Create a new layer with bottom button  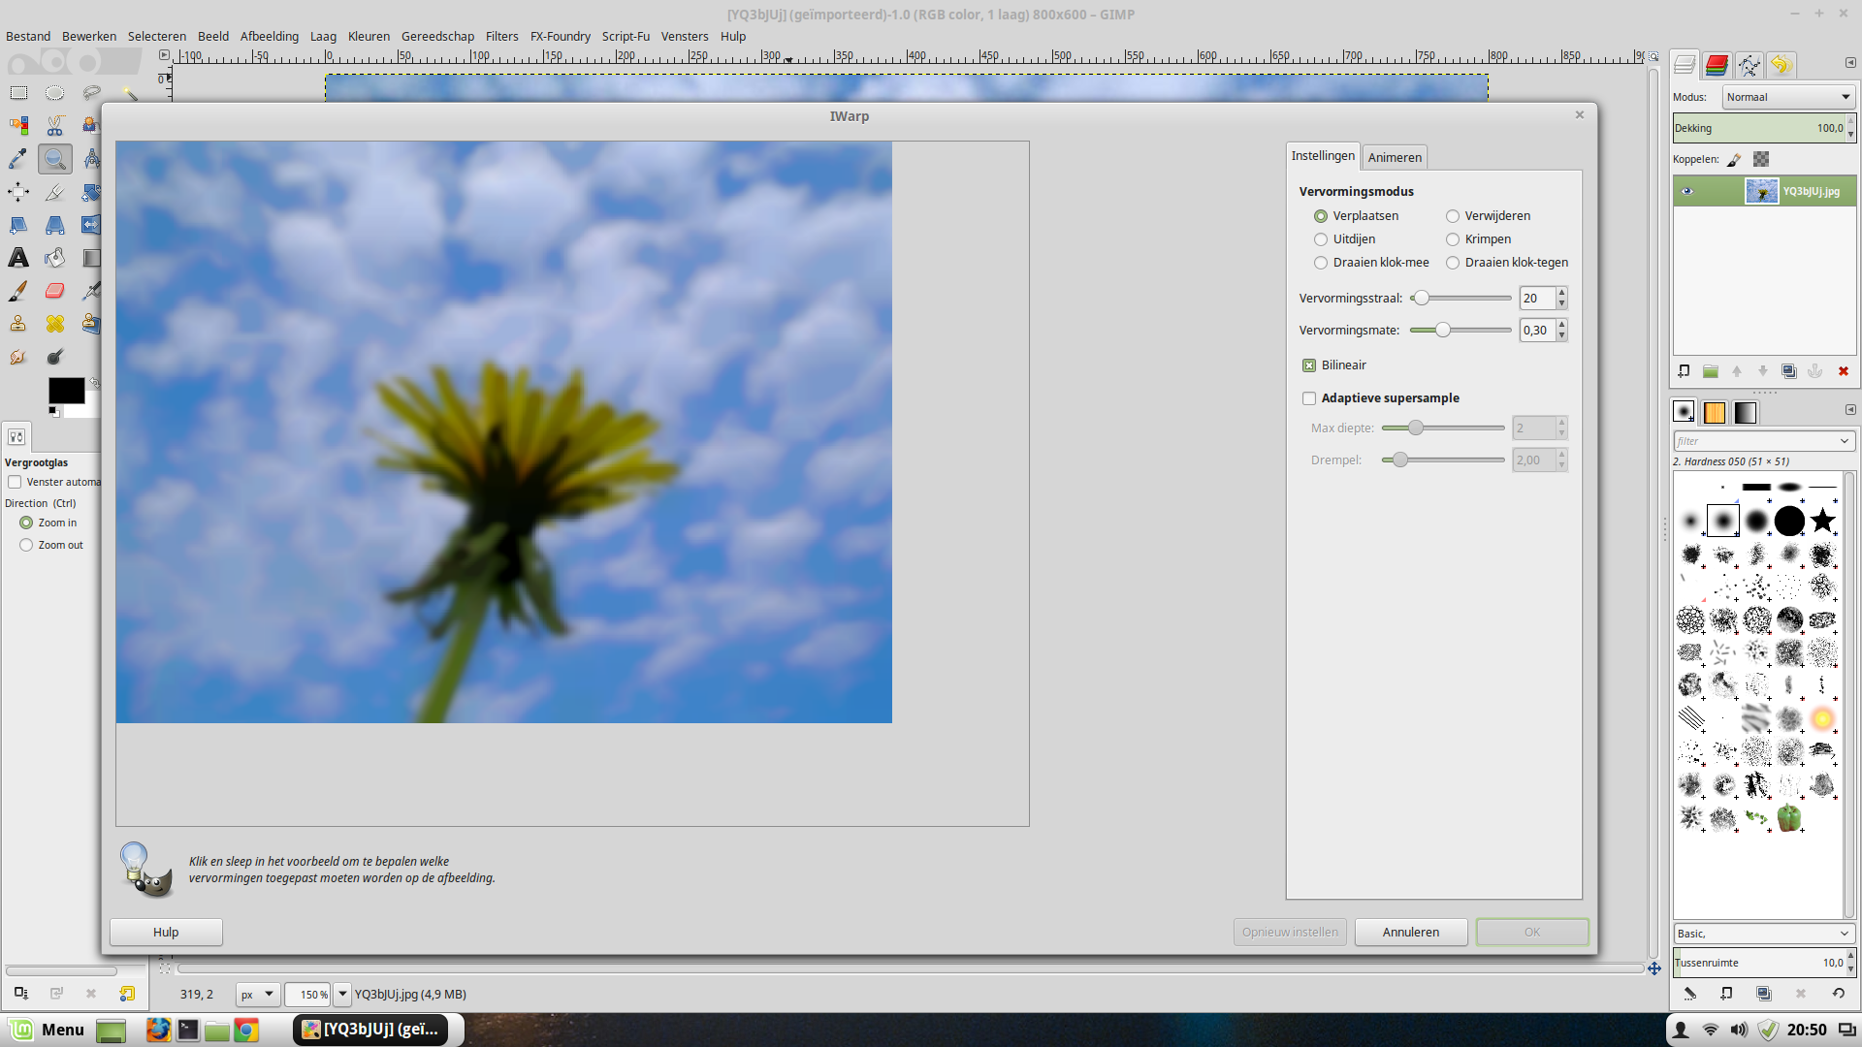coord(1685,371)
